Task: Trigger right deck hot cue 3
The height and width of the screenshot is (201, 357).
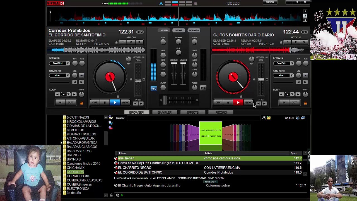Action: click(x=304, y=42)
